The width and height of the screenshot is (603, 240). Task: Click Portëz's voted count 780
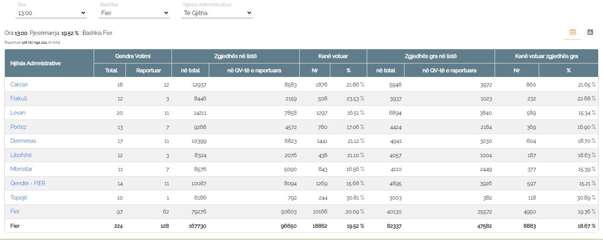tap(322, 127)
